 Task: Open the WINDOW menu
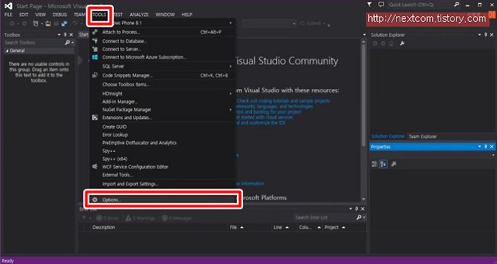point(165,15)
